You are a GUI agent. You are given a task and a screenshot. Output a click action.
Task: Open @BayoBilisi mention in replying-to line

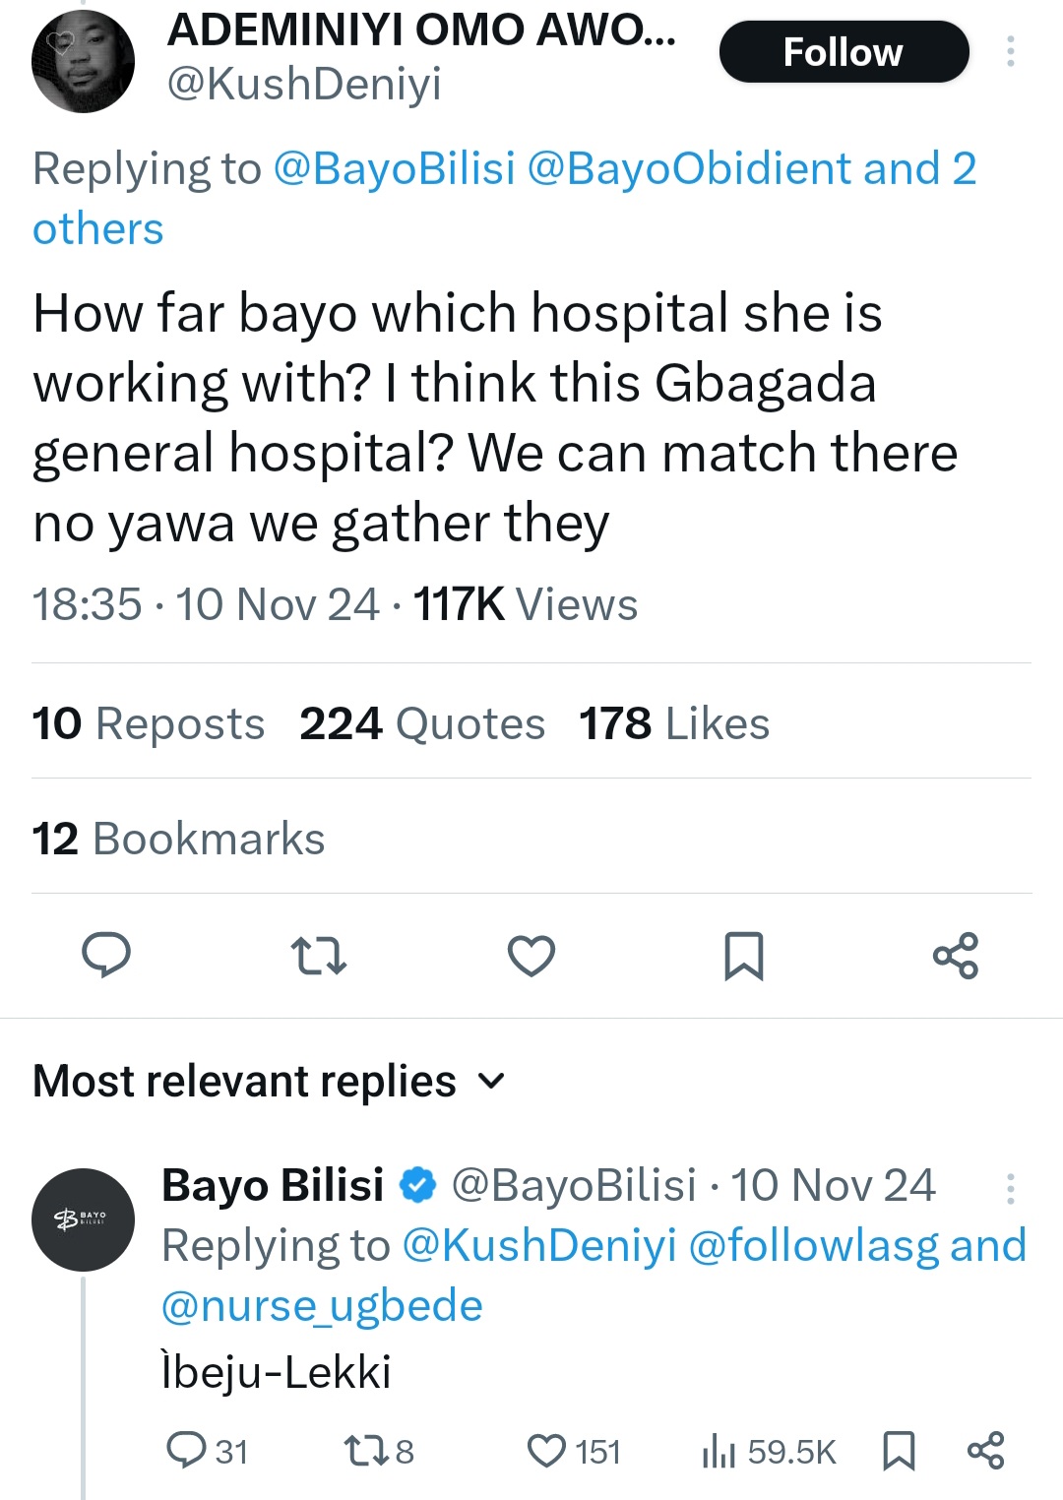pyautogui.click(x=395, y=168)
